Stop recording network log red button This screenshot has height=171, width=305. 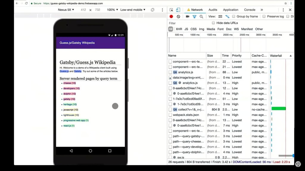tap(171, 17)
